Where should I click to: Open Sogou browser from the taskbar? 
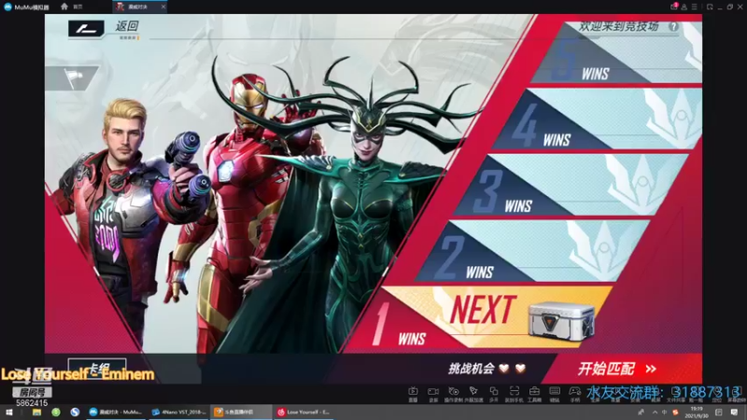tap(75, 413)
